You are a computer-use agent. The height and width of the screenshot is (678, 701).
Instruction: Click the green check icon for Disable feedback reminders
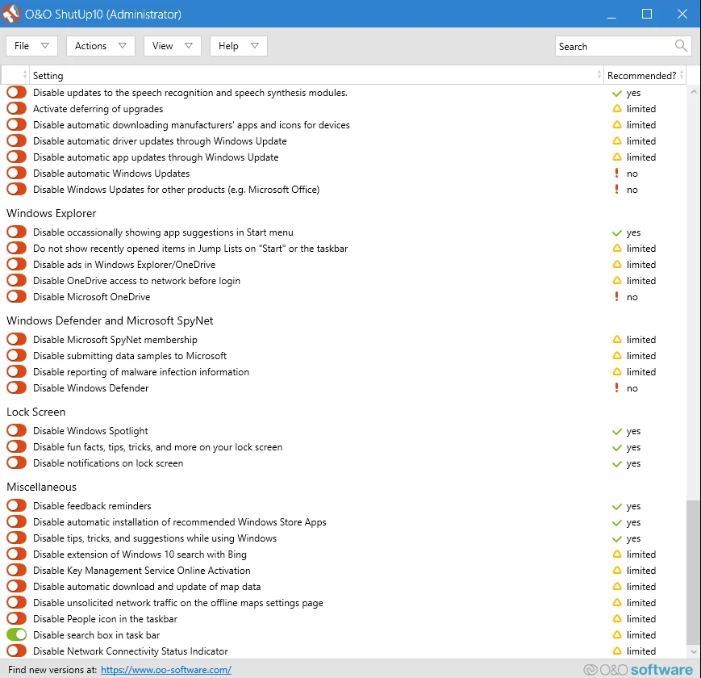(x=617, y=506)
